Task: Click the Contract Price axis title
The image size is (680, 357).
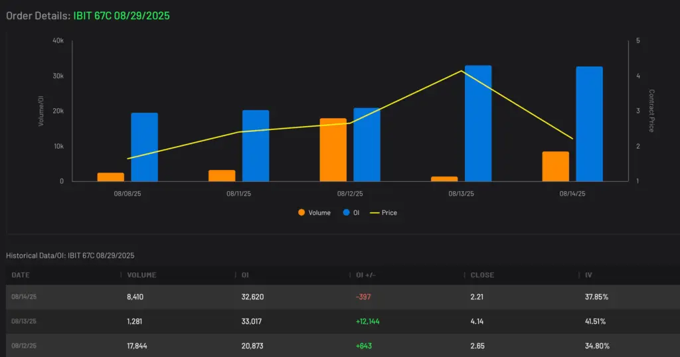Action: pos(651,110)
